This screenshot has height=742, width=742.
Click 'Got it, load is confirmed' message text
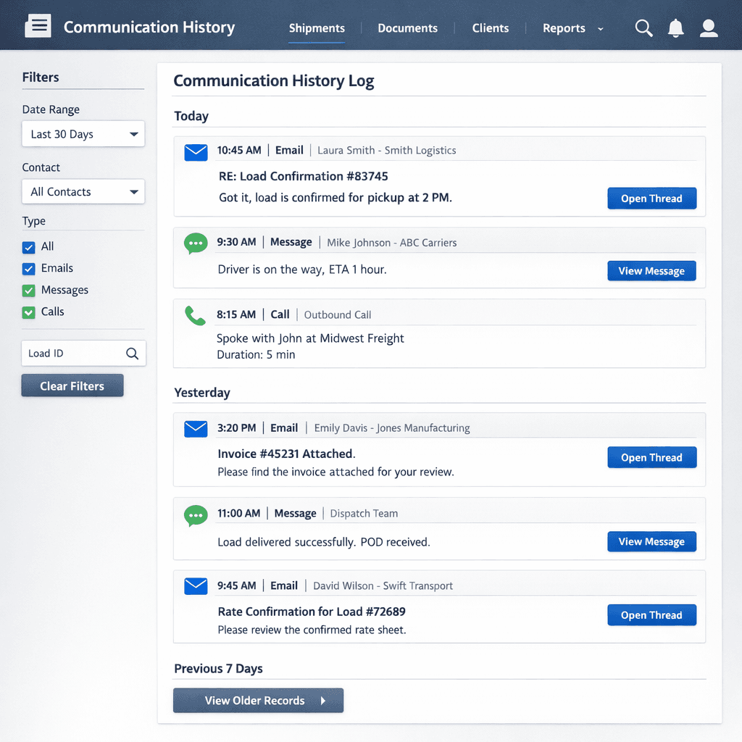(x=335, y=198)
